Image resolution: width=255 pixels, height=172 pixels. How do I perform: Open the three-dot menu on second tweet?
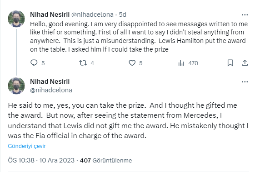(x=245, y=82)
